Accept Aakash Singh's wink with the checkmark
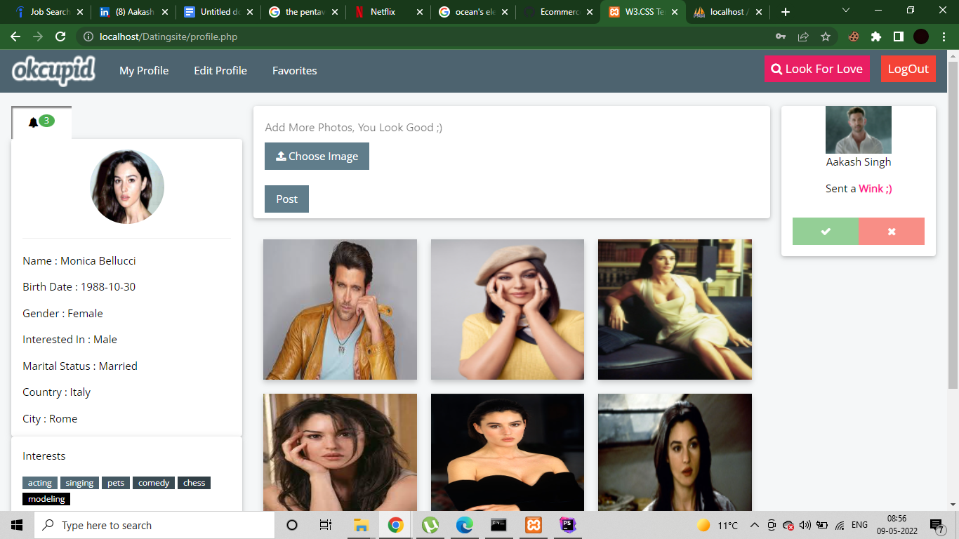Image resolution: width=959 pixels, height=539 pixels. point(826,231)
